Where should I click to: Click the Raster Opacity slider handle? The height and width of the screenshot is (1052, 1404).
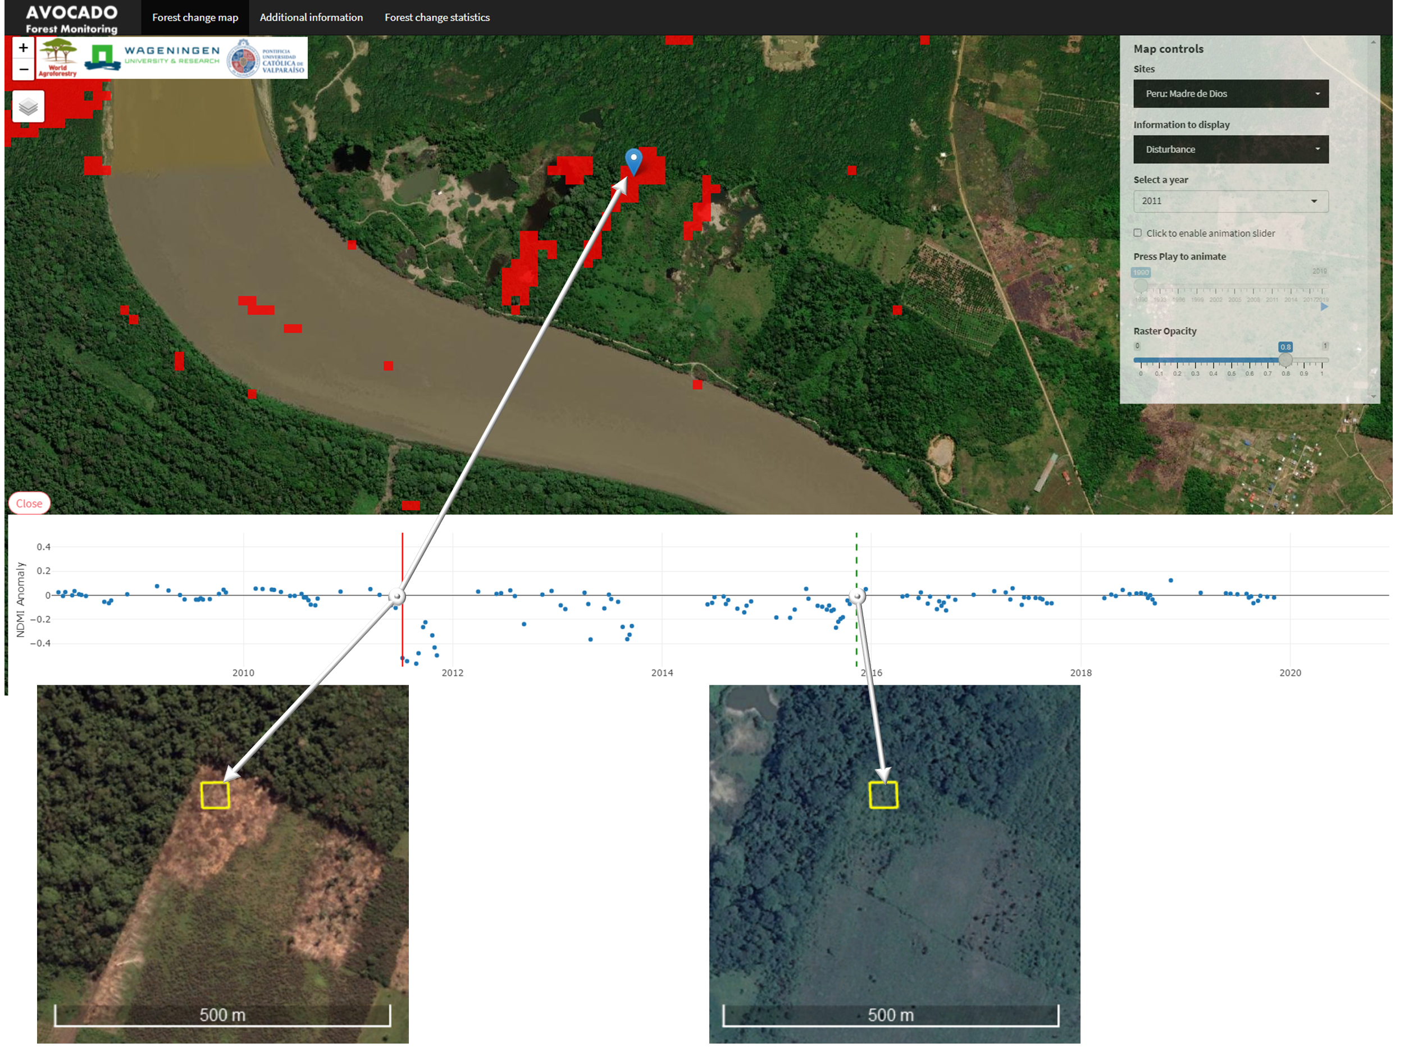(x=1285, y=360)
